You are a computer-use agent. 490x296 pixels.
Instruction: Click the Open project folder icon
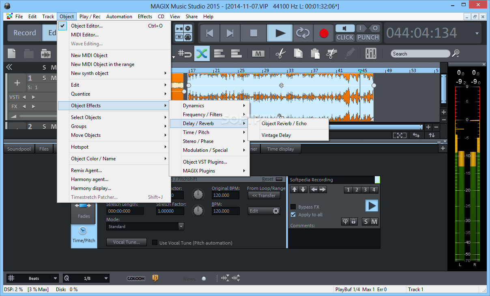point(29,53)
